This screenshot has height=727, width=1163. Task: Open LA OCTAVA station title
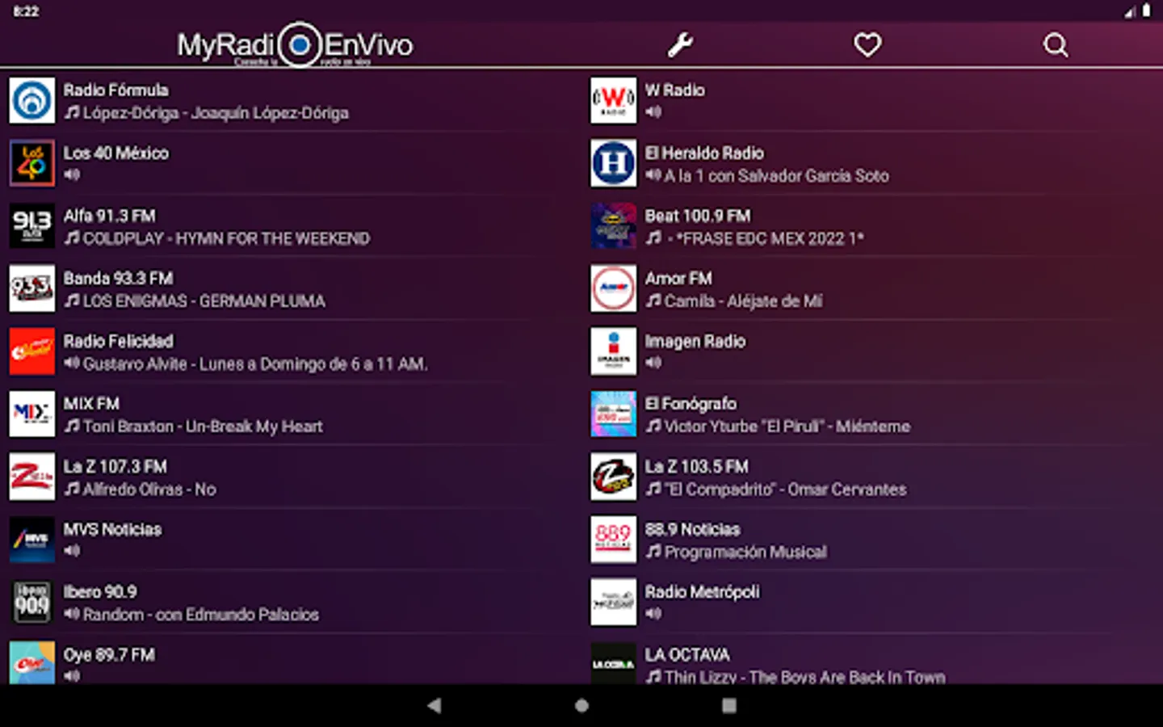click(x=687, y=655)
